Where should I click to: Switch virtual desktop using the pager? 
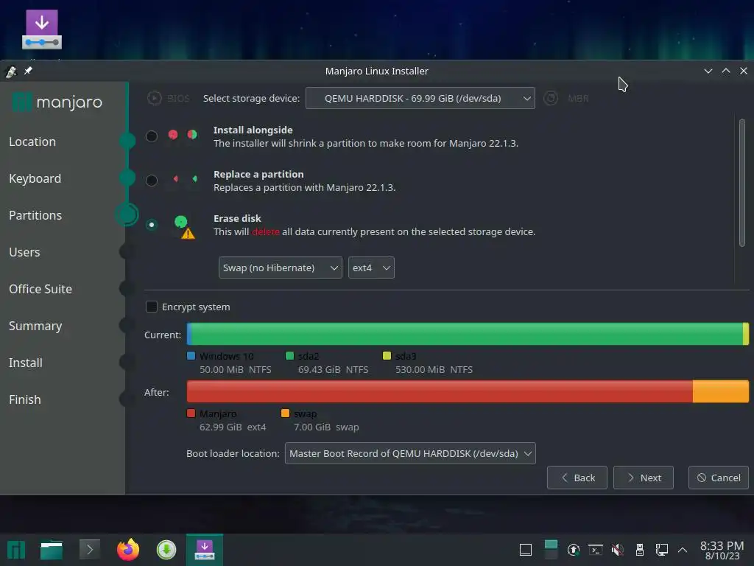[551, 550]
